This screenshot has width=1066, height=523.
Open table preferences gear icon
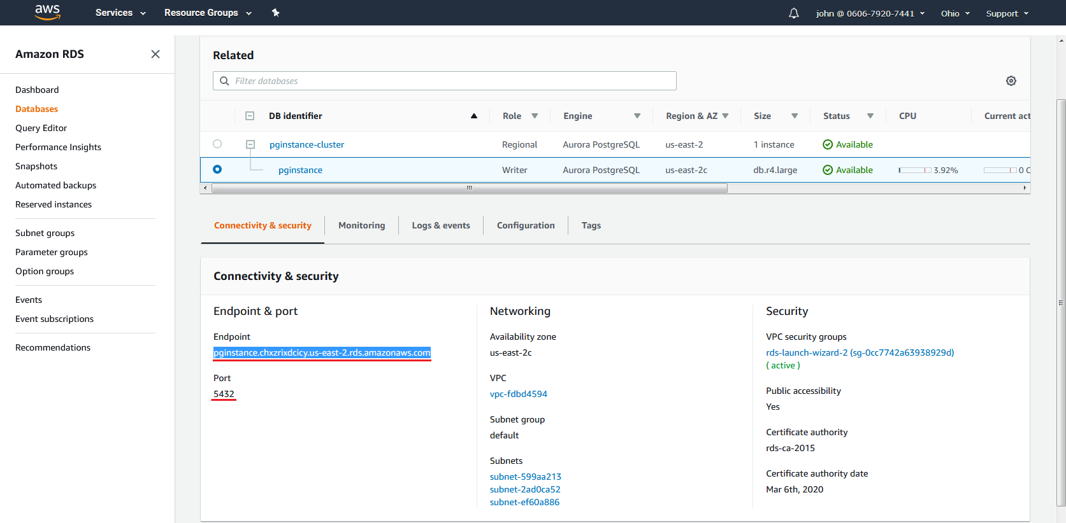click(x=1011, y=81)
